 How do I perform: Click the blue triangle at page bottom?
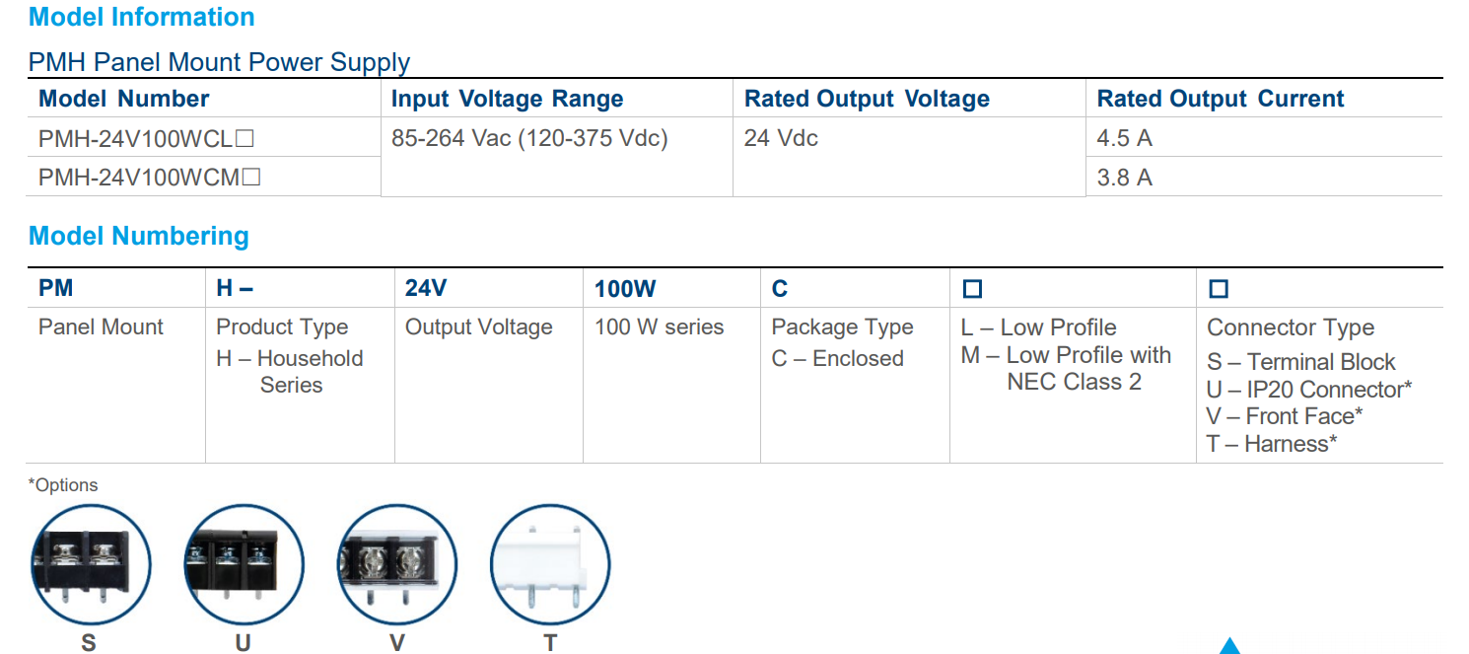pyautogui.click(x=1228, y=646)
